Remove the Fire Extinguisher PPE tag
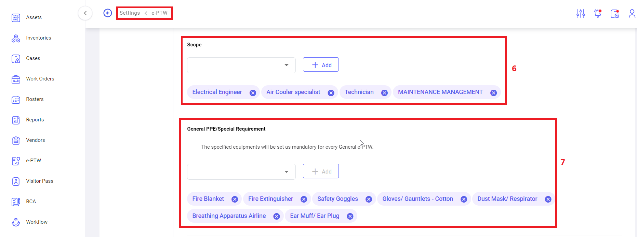 (304, 199)
